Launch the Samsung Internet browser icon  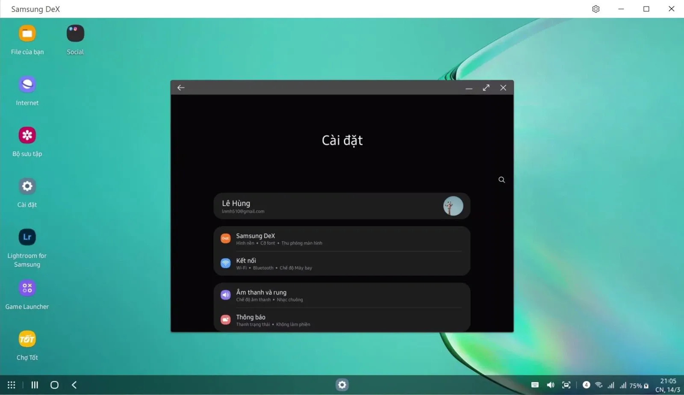point(27,84)
